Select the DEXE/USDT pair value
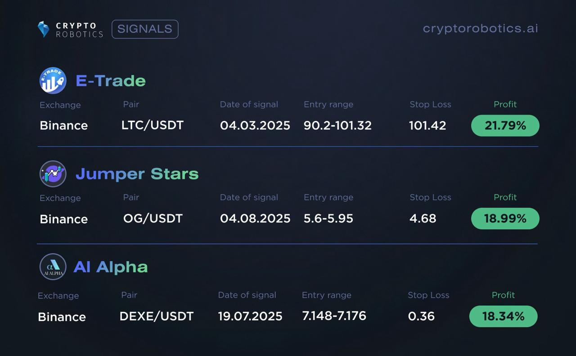The width and height of the screenshot is (576, 356). (x=157, y=316)
